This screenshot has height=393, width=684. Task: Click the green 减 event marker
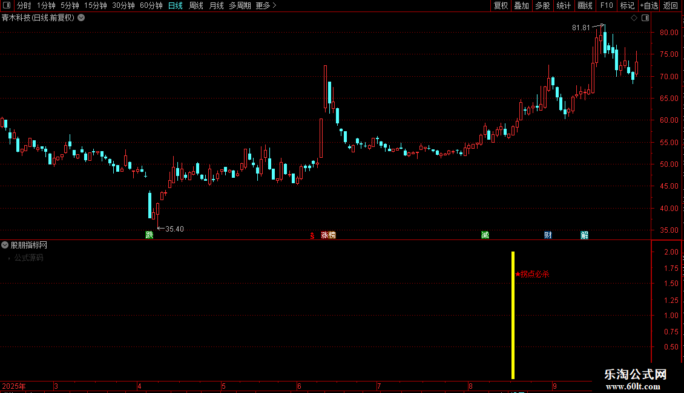(485, 235)
